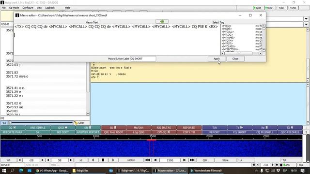The image size is (310, 174).
Task: Toggle the RxID button
Action: point(270,8)
